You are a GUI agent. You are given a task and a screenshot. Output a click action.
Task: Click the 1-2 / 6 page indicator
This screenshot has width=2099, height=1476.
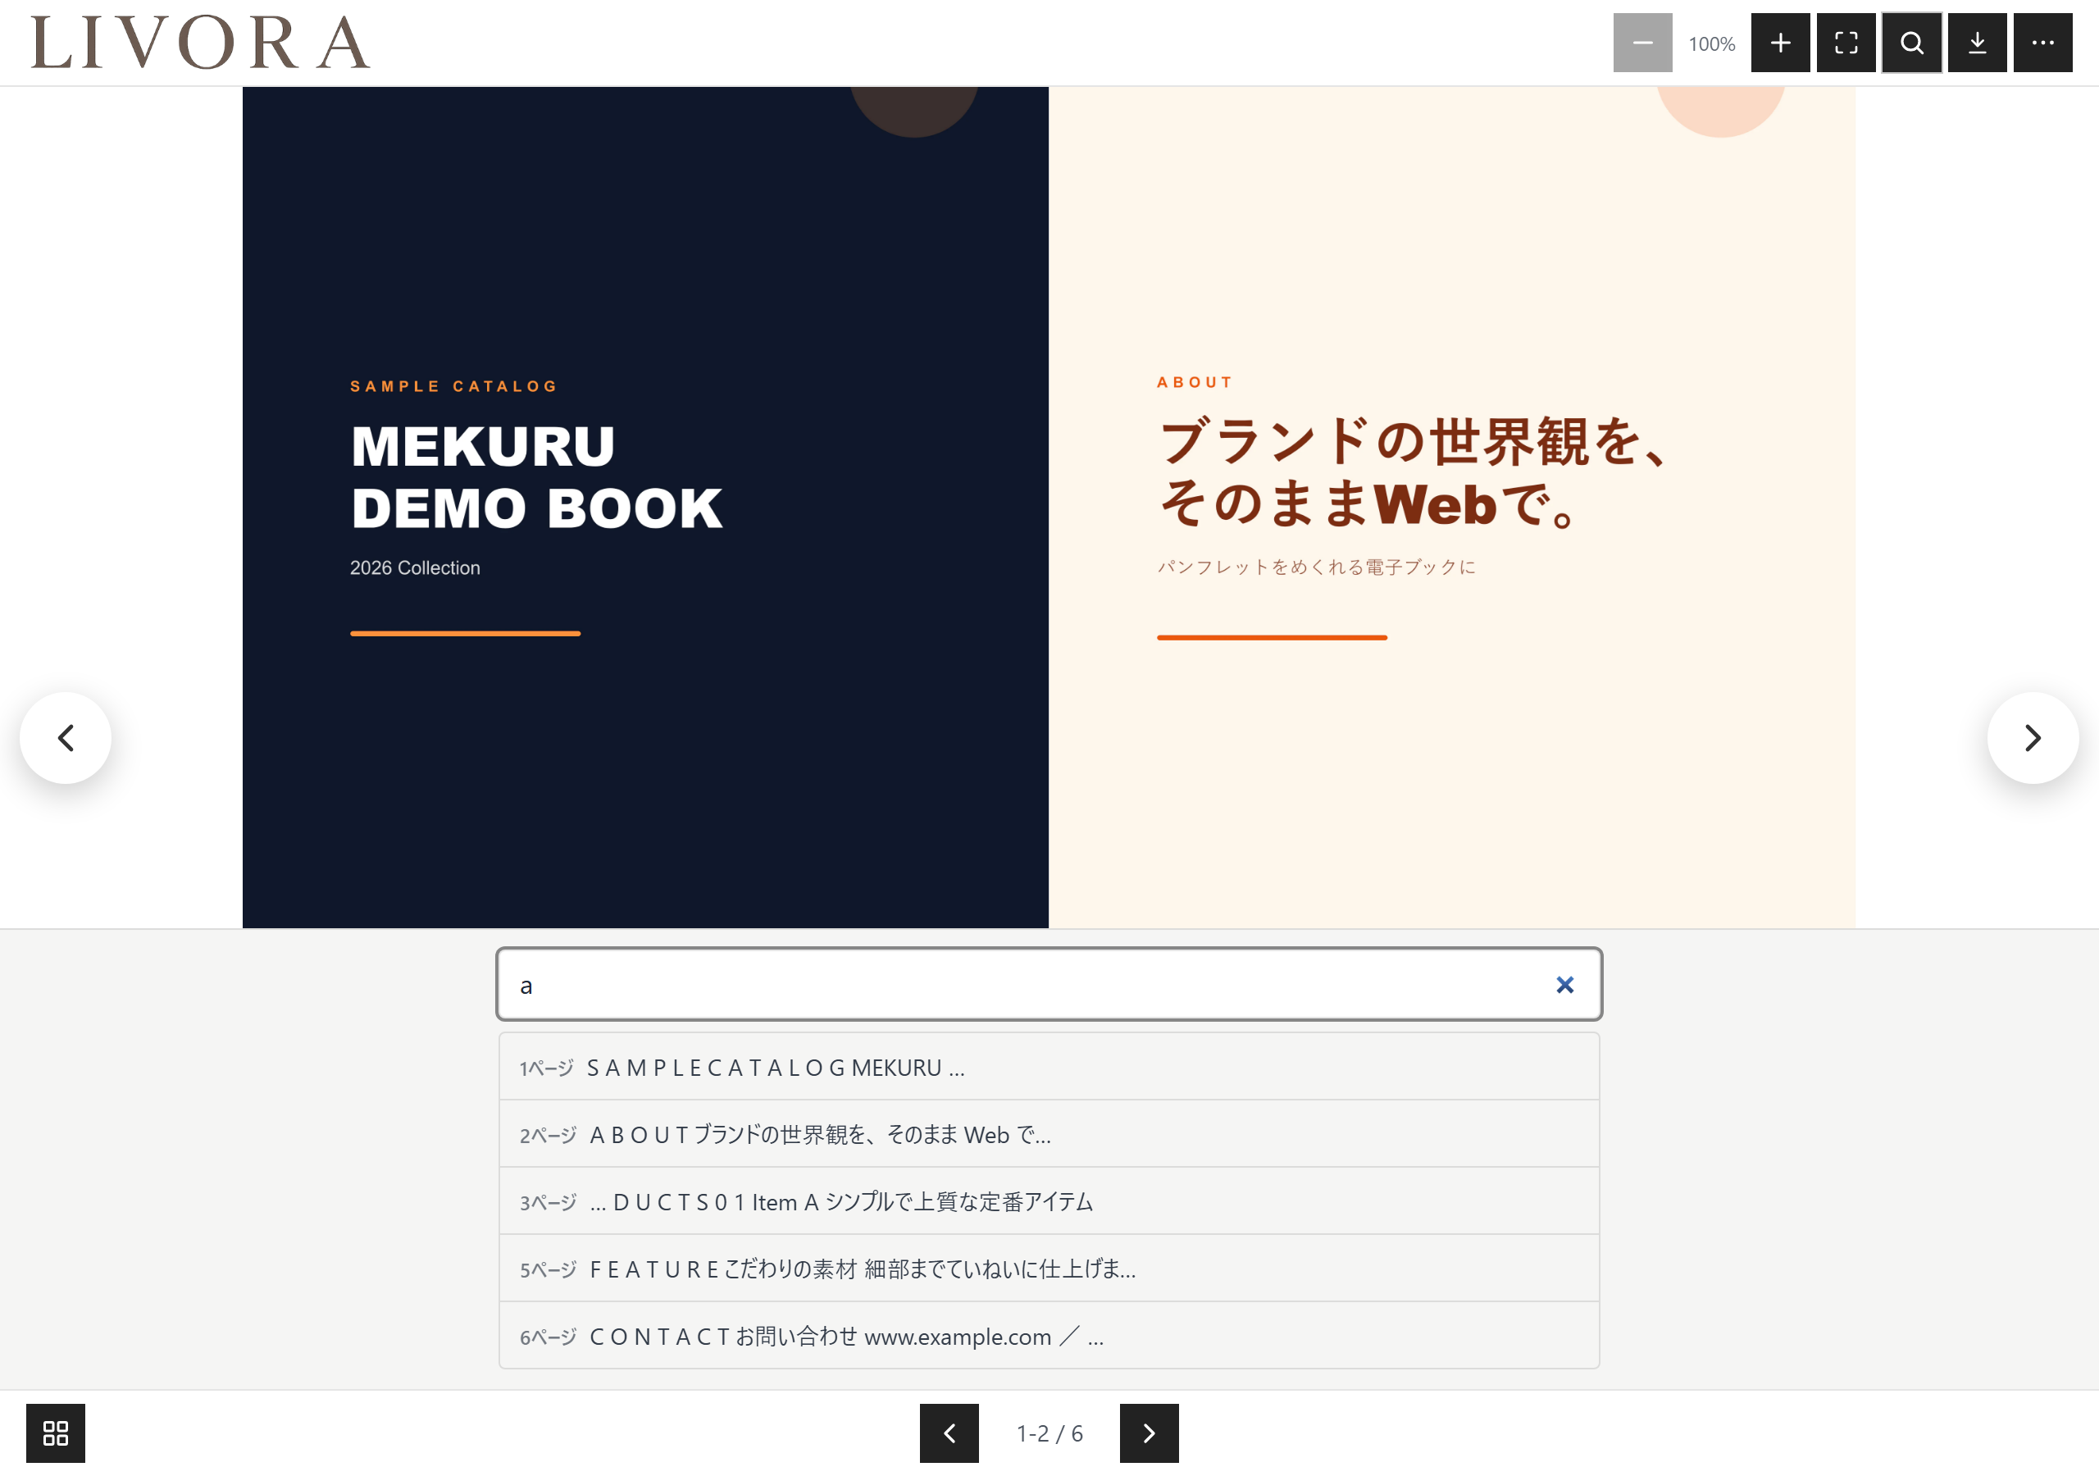click(1049, 1434)
